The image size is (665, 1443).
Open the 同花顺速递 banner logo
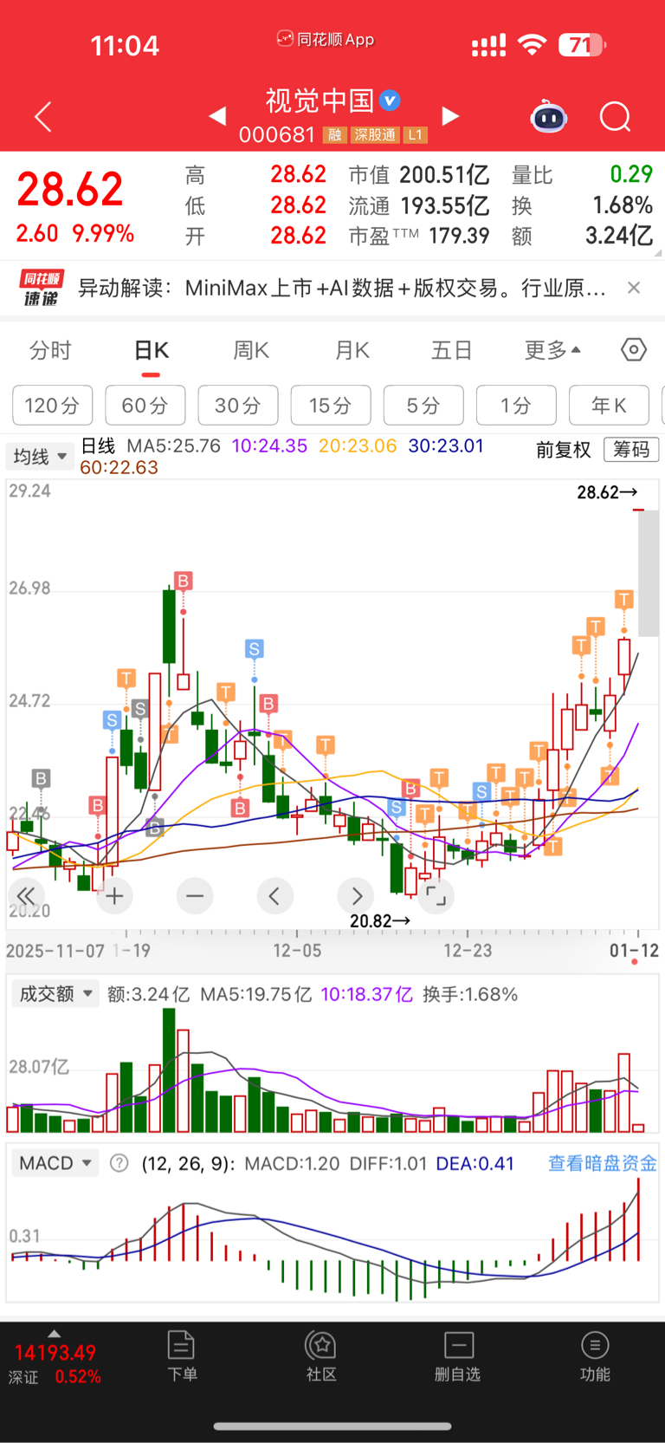[42, 289]
